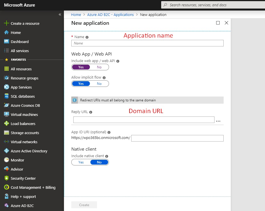Close the New application blade
Screen dimensions: 265x211
[x=226, y=23]
